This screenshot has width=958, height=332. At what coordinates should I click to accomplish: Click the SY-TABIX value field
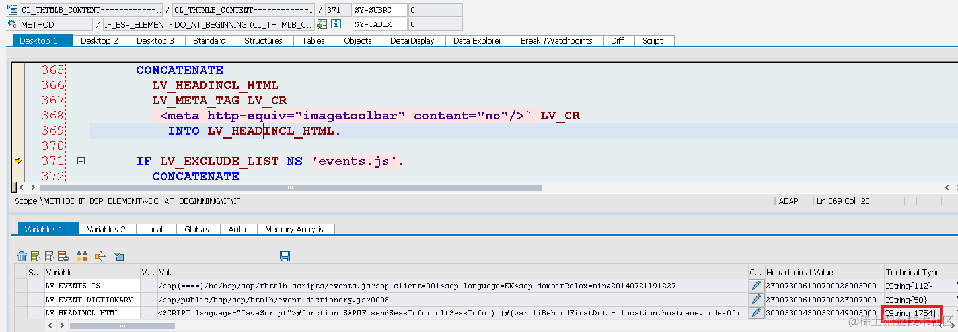435,24
